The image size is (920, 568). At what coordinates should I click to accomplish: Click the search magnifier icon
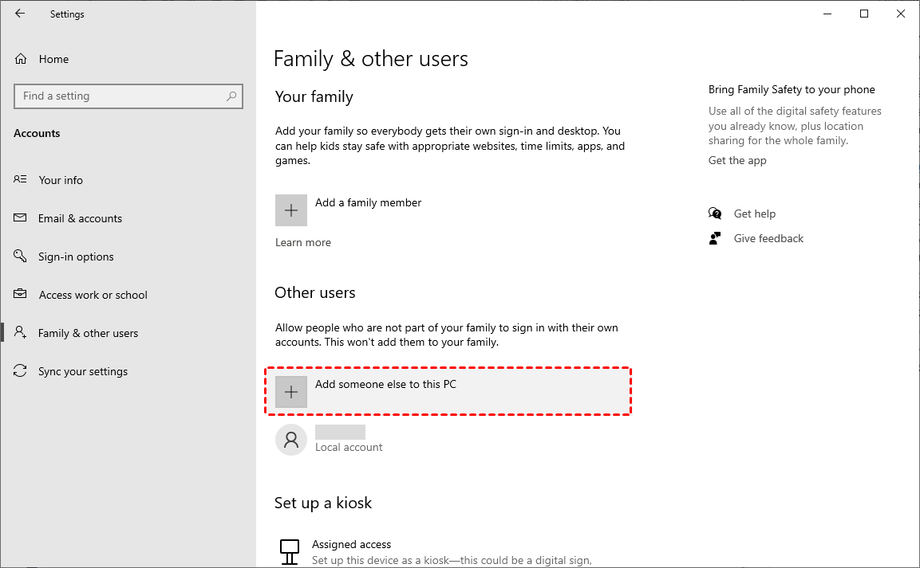tap(231, 96)
